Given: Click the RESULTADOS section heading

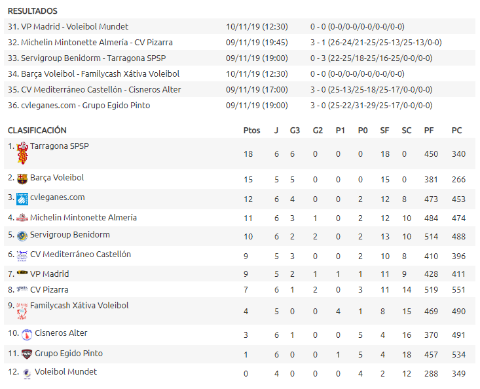Looking at the screenshot, I should (x=32, y=11).
